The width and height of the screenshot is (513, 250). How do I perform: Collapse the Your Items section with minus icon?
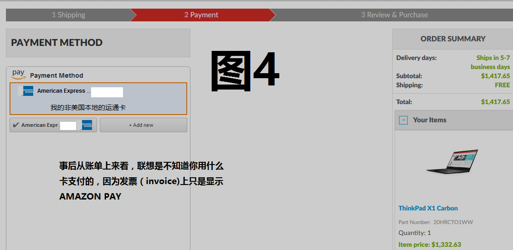click(x=403, y=120)
